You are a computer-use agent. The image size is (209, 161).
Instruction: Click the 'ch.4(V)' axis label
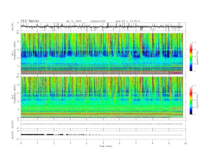(13, 135)
